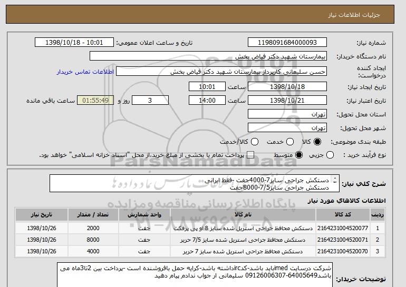Click the استان محل تحویل field تهران

(x=287, y=114)
